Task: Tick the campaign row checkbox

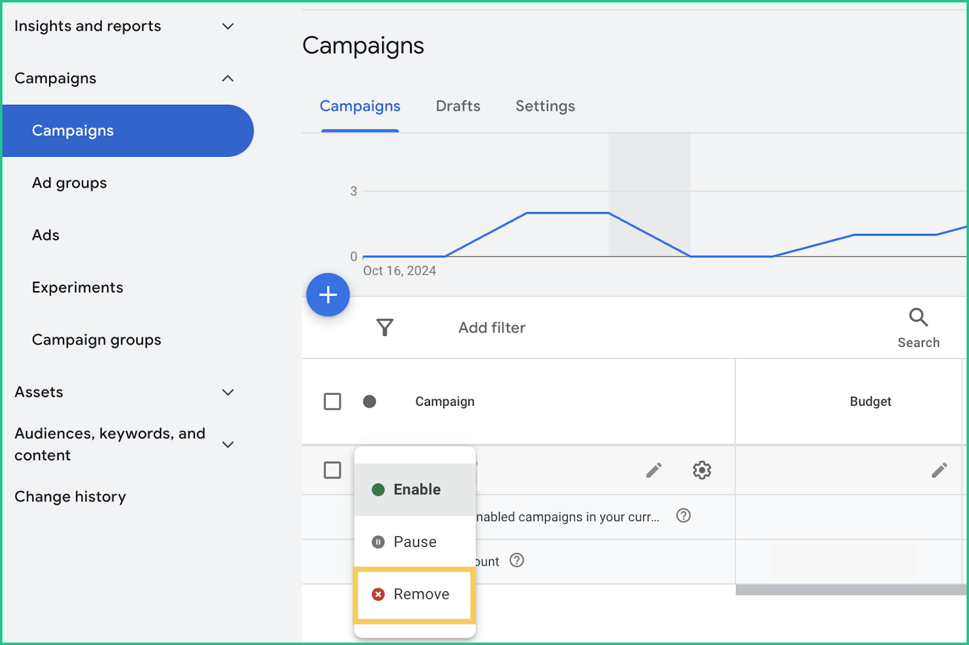Action: click(x=332, y=470)
